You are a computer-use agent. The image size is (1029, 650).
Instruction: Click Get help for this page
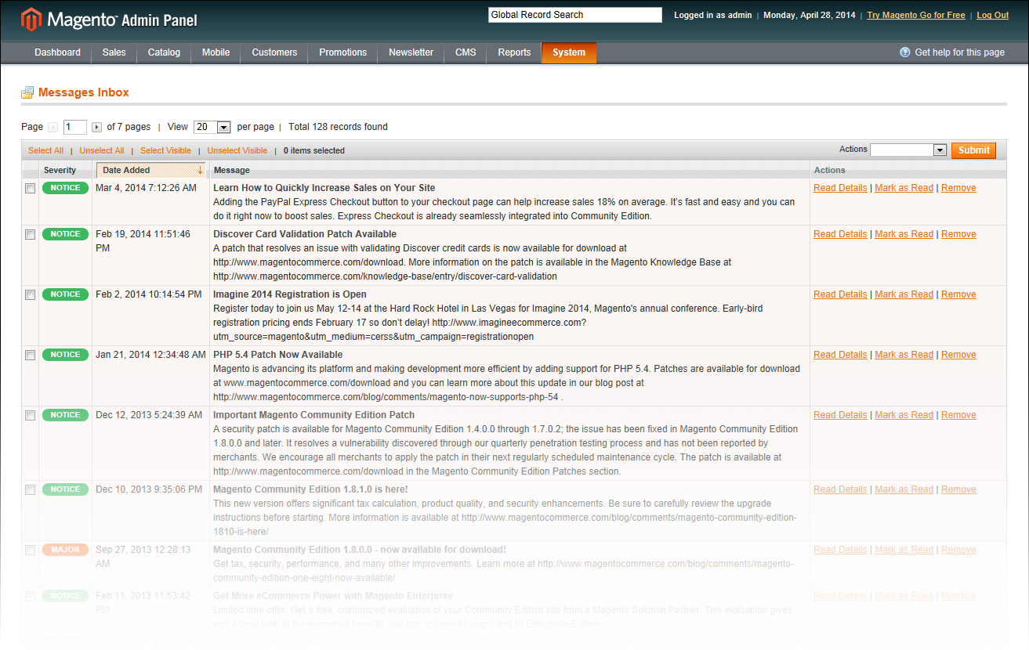pyautogui.click(x=959, y=52)
